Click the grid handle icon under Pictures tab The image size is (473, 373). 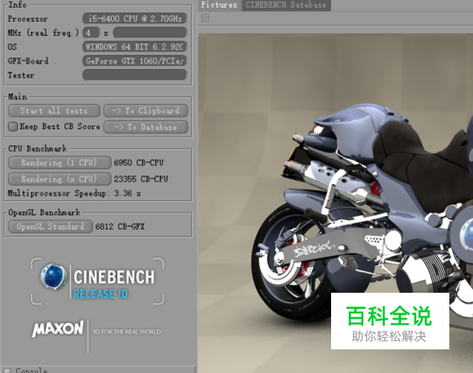[205, 19]
